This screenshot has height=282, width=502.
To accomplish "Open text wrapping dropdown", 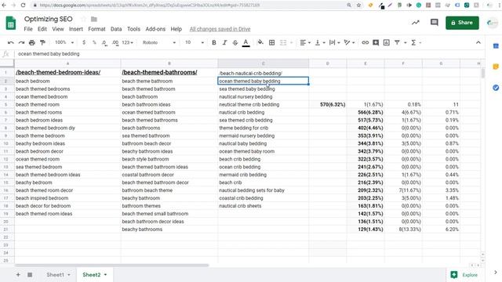I will [335, 42].
